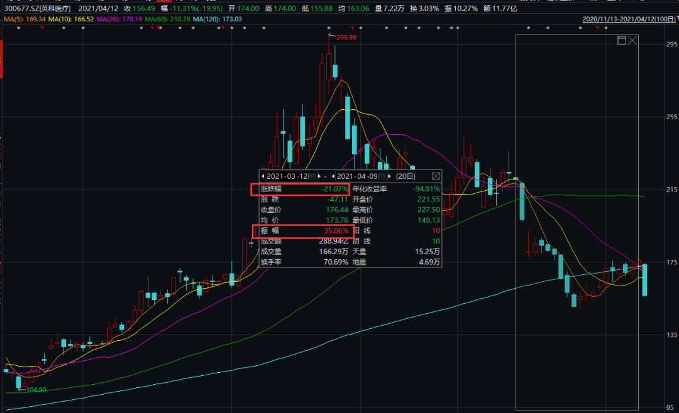Screen dimensions: 679x413
Task: Step start date forward with right arrow
Action: coord(319,176)
